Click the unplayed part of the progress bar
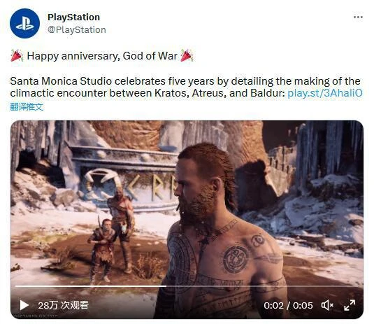 click(262, 286)
